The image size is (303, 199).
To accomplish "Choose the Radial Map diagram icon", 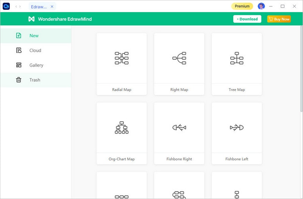I will point(122,58).
